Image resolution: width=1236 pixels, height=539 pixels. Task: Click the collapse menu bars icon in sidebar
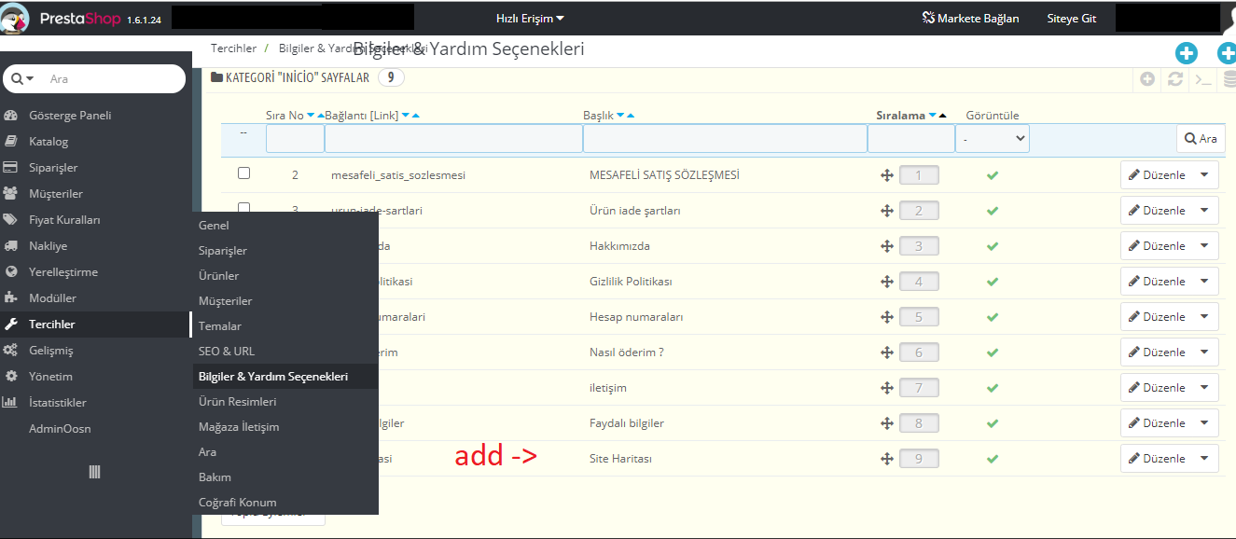coord(94,472)
